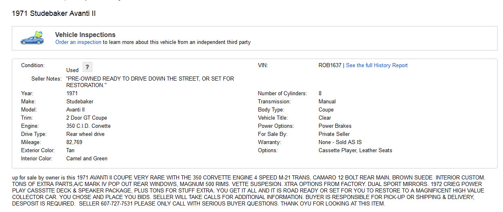Click the question mark help icon beside Used
This screenshot has height=212, width=503.
point(87,67)
